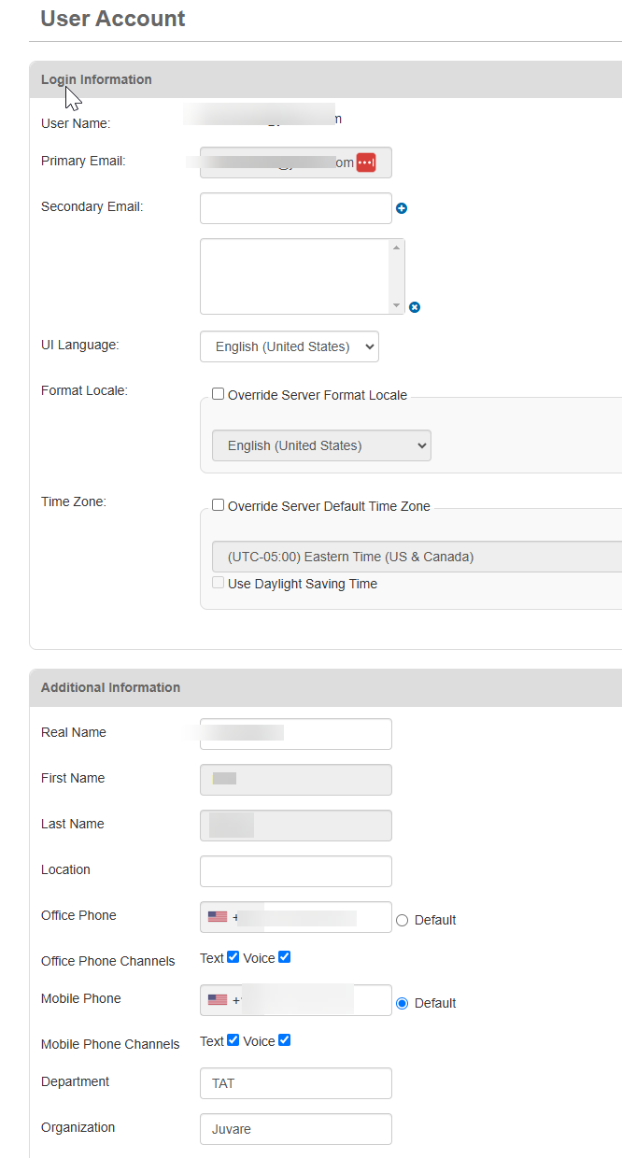Enable Override Server Format Locale
Viewport: 622px width, 1158px height.
tap(218, 393)
